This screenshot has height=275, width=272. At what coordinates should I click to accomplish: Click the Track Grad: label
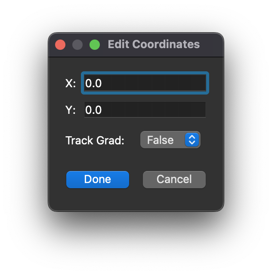click(95, 141)
